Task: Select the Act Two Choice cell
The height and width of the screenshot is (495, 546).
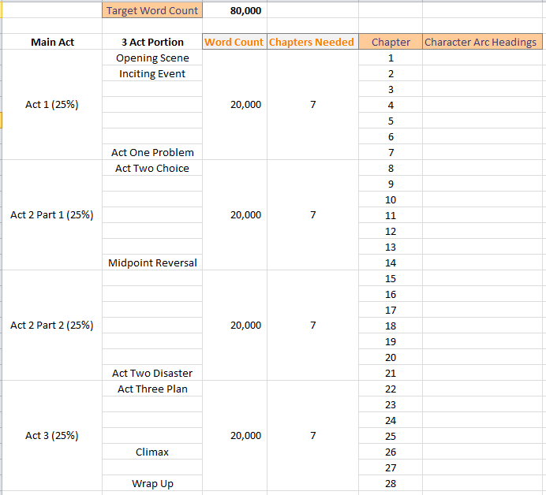Action: click(x=152, y=169)
